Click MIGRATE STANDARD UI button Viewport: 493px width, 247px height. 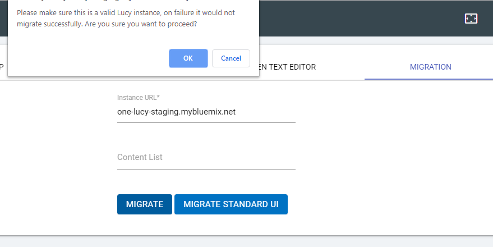(231, 204)
